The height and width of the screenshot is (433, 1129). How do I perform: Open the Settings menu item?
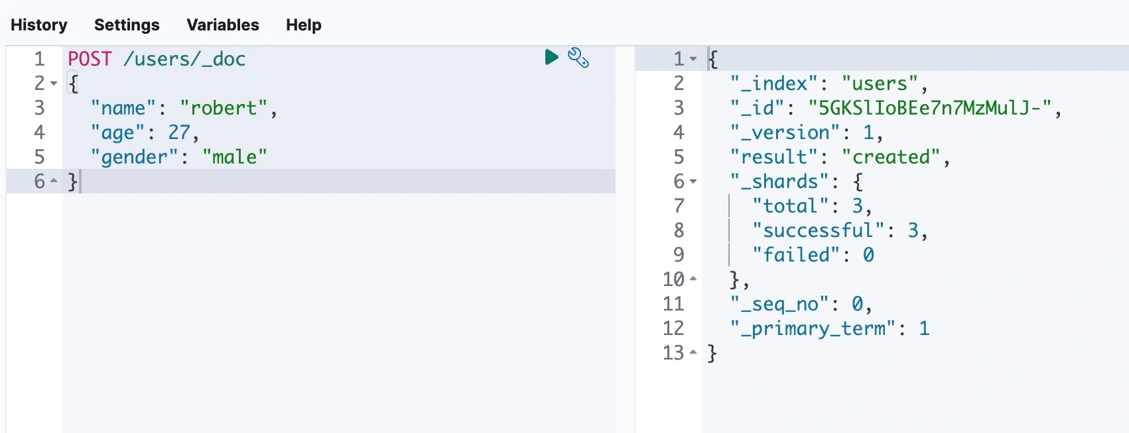click(x=127, y=25)
